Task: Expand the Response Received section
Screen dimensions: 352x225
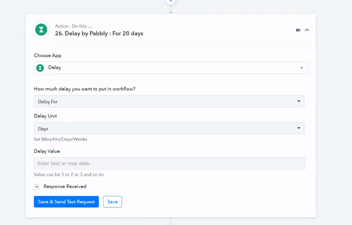Action: (36, 187)
